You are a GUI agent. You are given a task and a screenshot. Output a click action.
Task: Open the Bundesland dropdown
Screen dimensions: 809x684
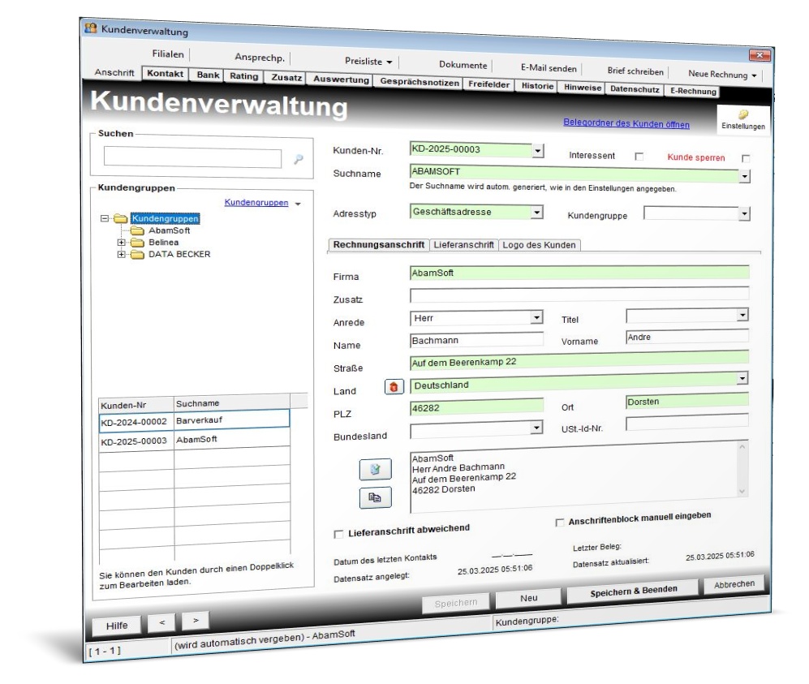coord(536,428)
